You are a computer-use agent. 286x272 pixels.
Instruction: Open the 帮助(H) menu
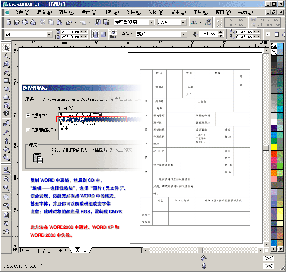coord(245,12)
